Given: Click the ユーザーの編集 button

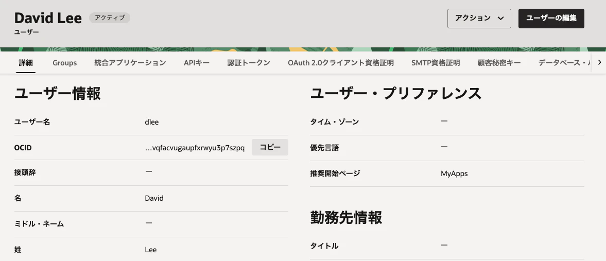Looking at the screenshot, I should click(x=551, y=19).
